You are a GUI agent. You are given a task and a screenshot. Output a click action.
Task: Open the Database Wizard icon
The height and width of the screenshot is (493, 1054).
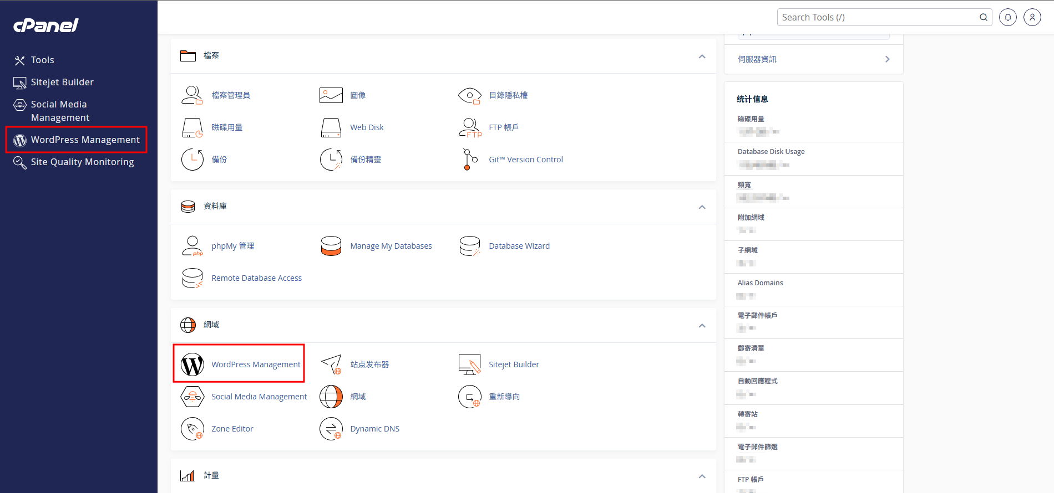(x=469, y=246)
